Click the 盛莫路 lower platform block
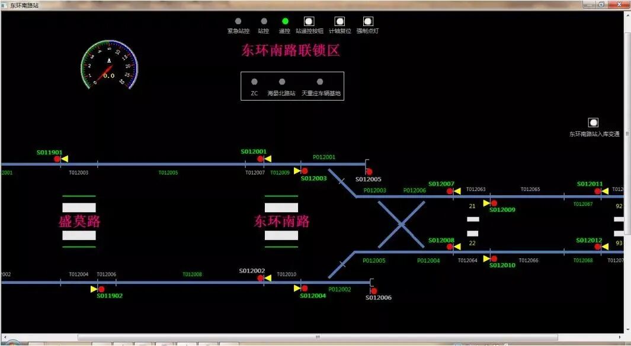 [x=79, y=235]
